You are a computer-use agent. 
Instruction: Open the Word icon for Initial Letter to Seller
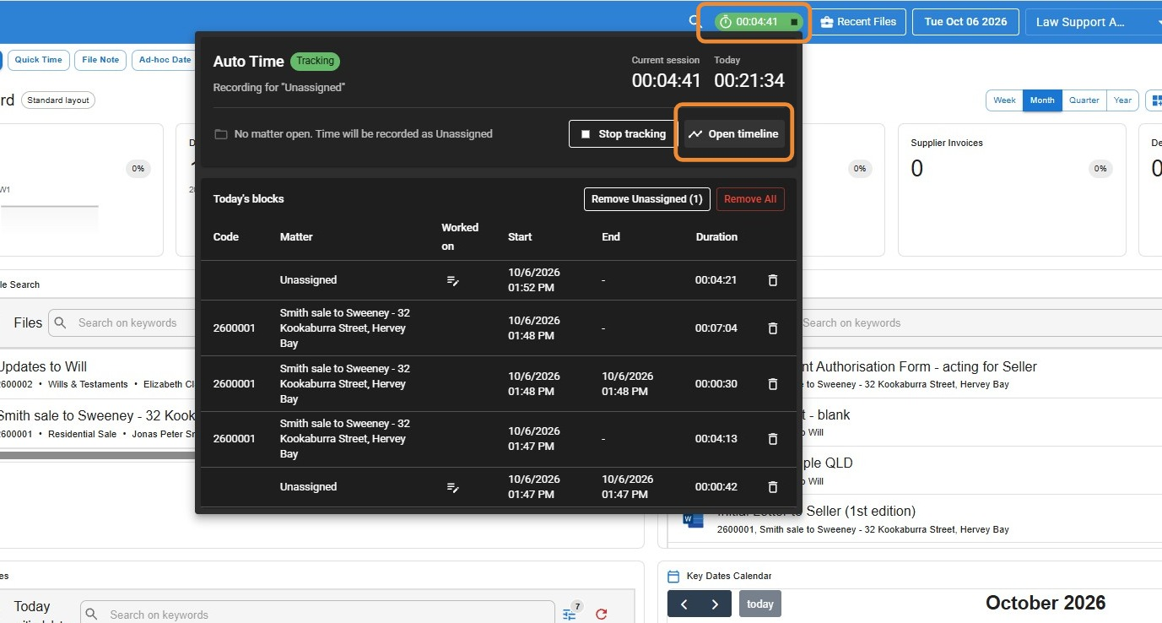pos(693,519)
